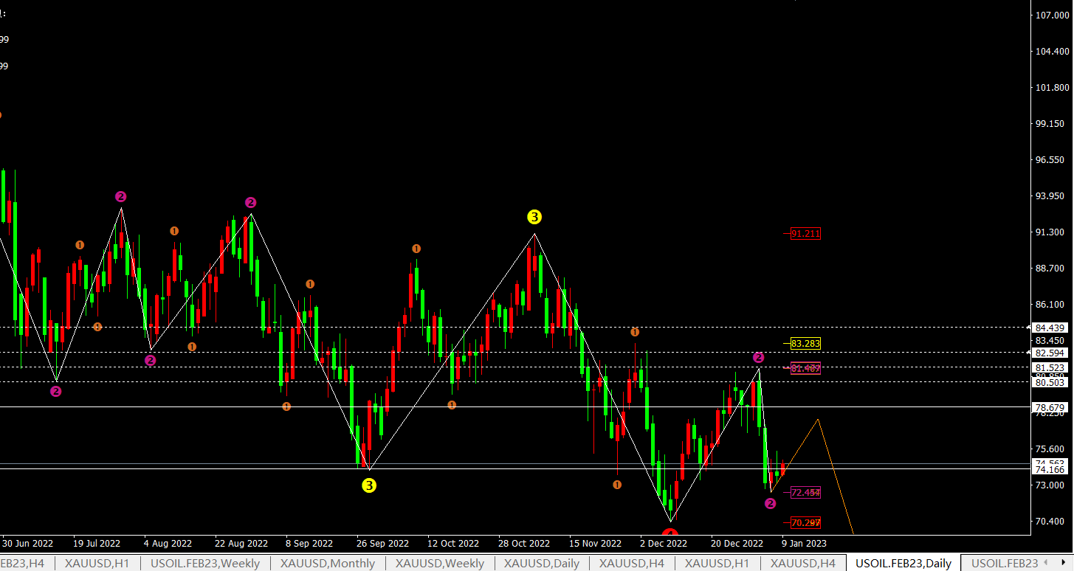Select the 84.439 level tag on price axis
Viewport: 1074px width, 571px height.
[x=1050, y=328]
